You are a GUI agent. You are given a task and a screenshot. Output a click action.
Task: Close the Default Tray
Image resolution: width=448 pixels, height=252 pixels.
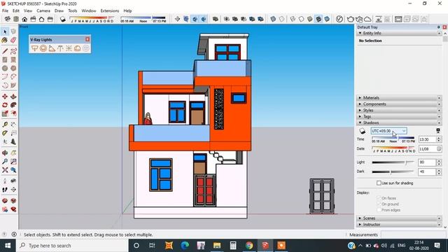(444, 27)
